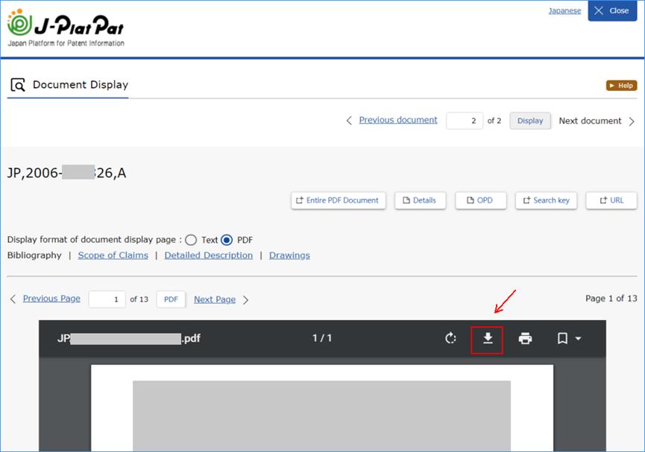Close the document display window
Image resolution: width=645 pixels, height=452 pixels.
[612, 10]
